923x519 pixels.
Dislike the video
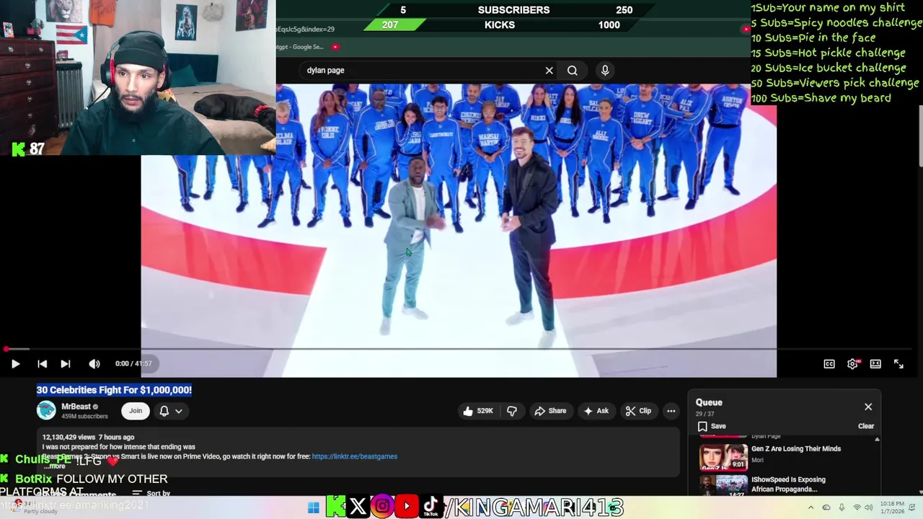click(512, 411)
